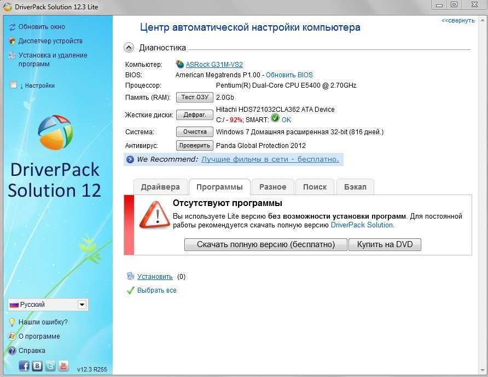Open the YouTube icon in sidebar
The image size is (488, 377).
tap(63, 366)
